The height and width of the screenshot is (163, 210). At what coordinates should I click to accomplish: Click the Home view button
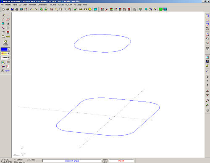pyautogui.click(x=5, y=43)
